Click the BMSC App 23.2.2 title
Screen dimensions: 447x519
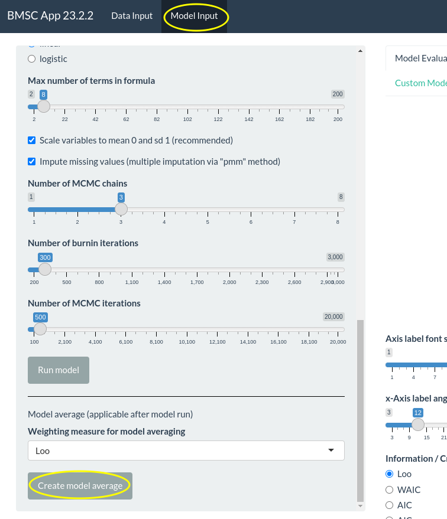[50, 16]
